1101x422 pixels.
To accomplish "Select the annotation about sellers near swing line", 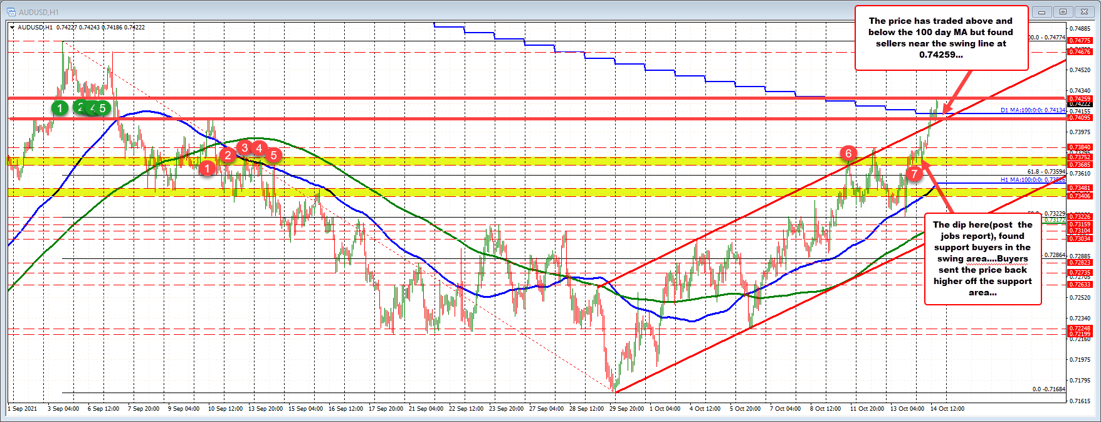I will [x=940, y=38].
